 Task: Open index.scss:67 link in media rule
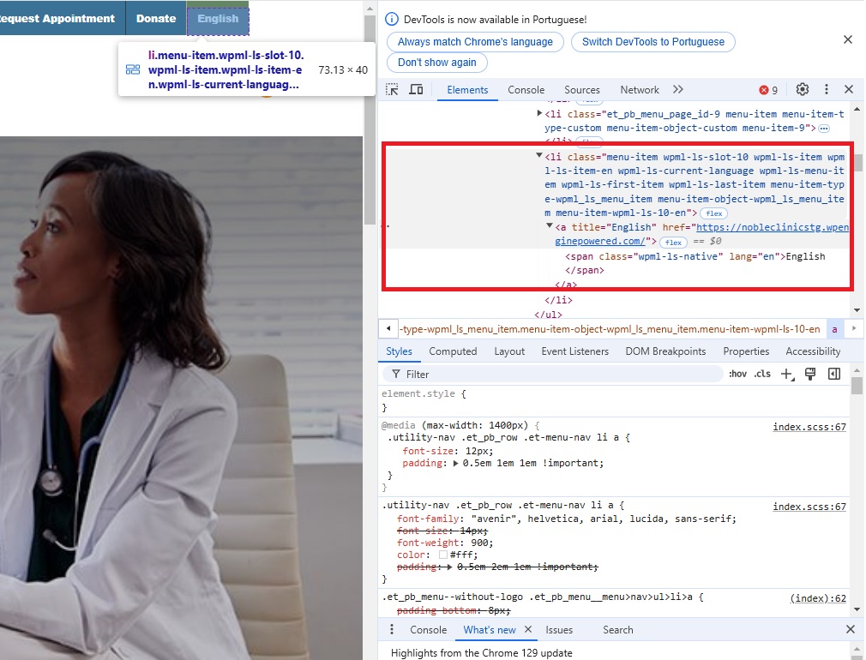[809, 427]
